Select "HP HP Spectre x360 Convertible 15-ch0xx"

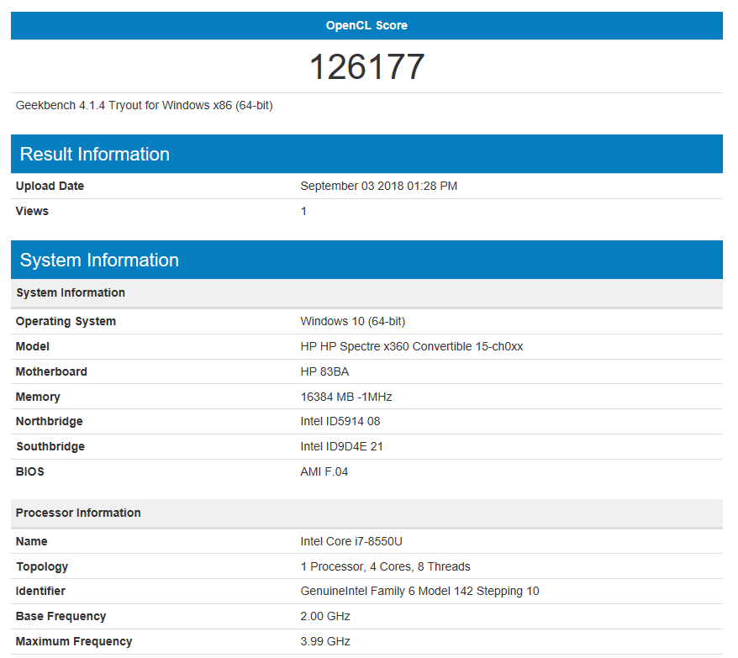coord(412,346)
